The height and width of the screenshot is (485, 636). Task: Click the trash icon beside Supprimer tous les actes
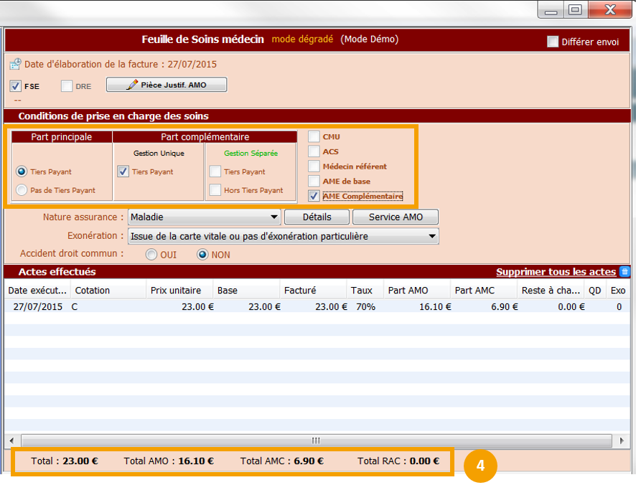click(625, 272)
